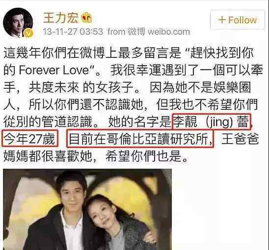
Task: Click the text 所以你們還不認識她
Action: 86,104
